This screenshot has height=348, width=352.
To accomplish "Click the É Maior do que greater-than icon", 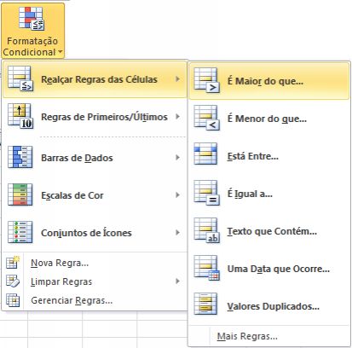I will click(206, 80).
